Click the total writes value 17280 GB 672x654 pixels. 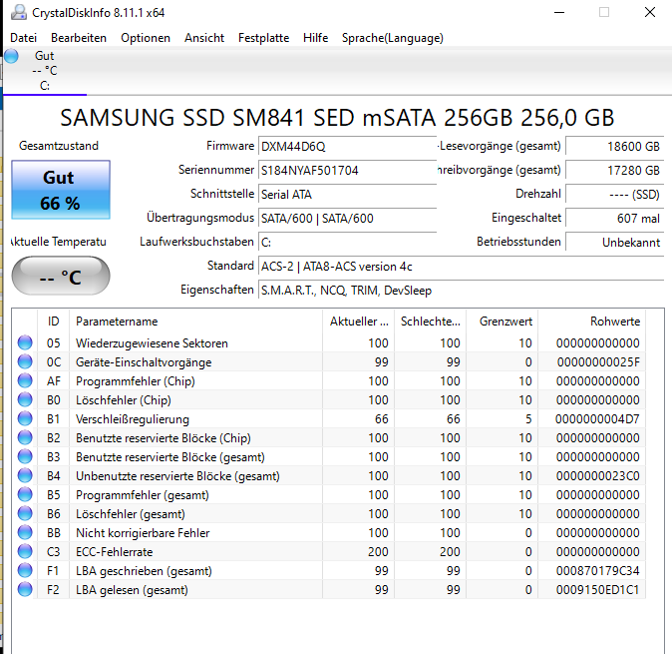pyautogui.click(x=614, y=171)
